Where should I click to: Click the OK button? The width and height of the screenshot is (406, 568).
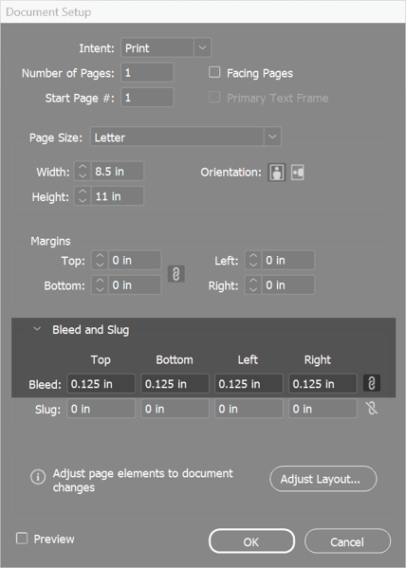click(251, 541)
